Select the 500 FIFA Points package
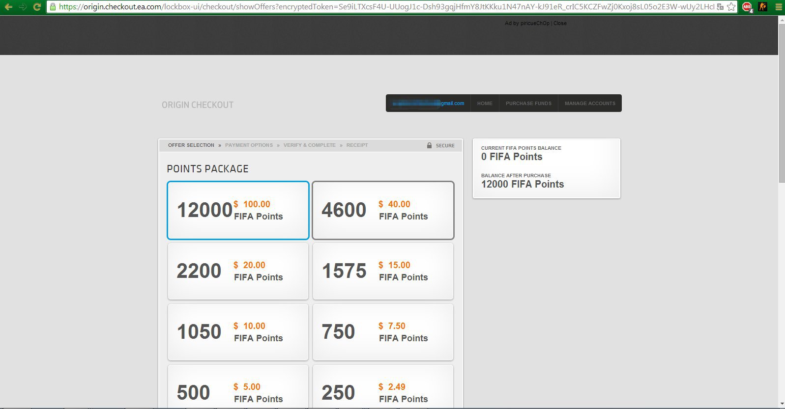785x409 pixels. 238,386
